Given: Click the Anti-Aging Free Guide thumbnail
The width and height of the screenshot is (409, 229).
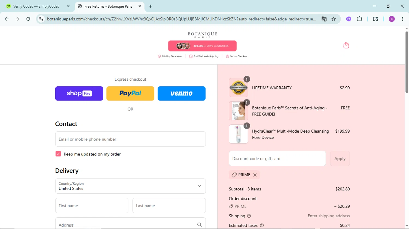Looking at the screenshot, I should point(238,111).
